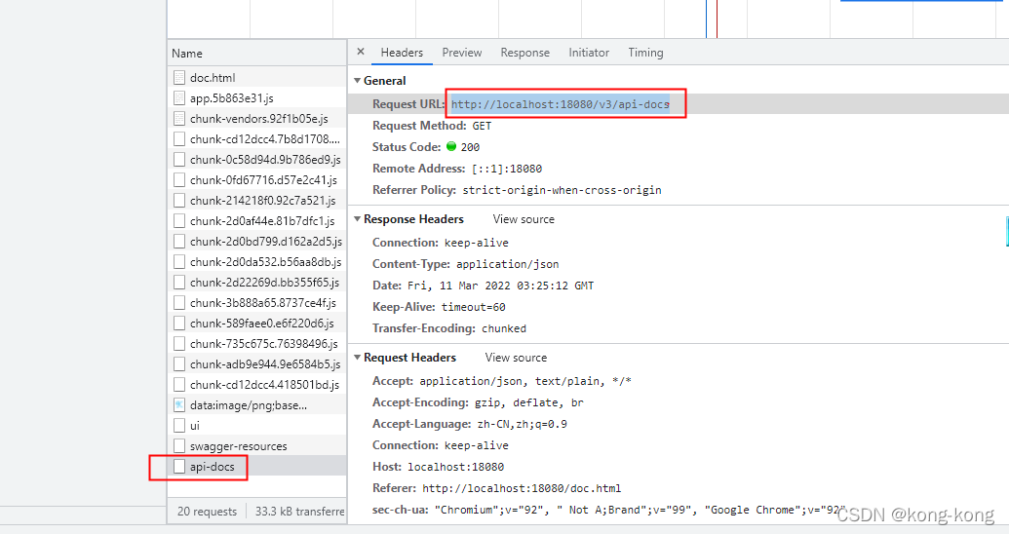Collapse the Request Headers section
This screenshot has height=534, width=1009.
[x=357, y=357]
